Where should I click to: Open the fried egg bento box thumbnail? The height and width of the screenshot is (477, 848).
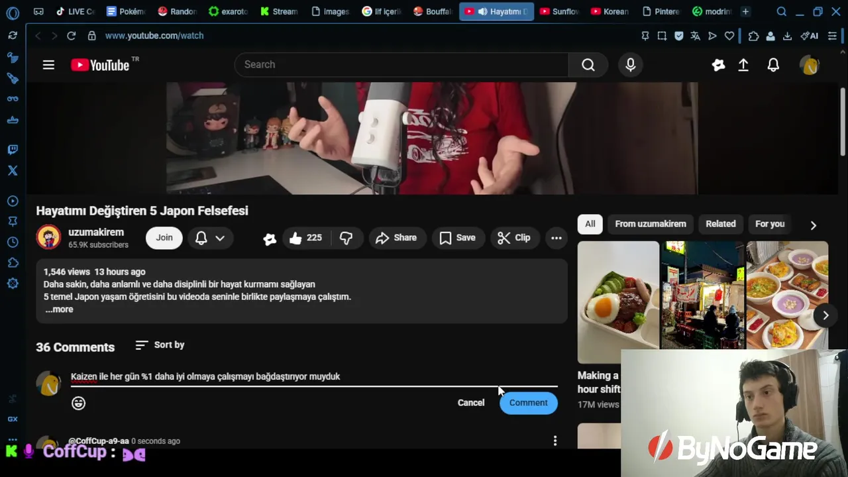click(618, 301)
